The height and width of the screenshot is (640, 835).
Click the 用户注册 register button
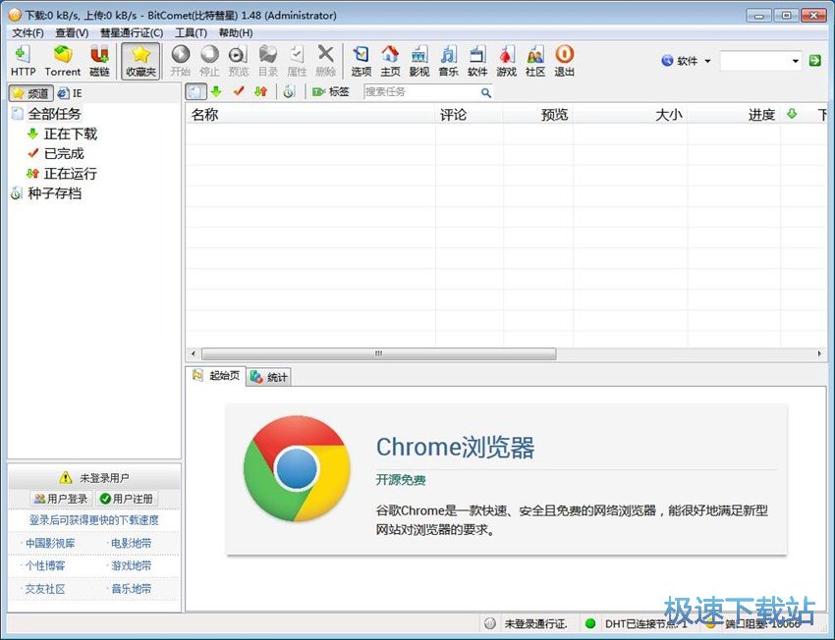(x=127, y=499)
